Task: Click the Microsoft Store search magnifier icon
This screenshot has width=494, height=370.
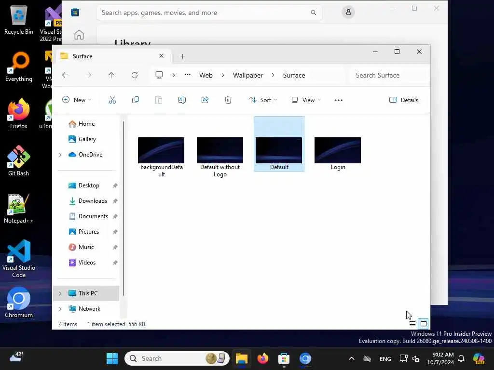Action: tap(314, 13)
